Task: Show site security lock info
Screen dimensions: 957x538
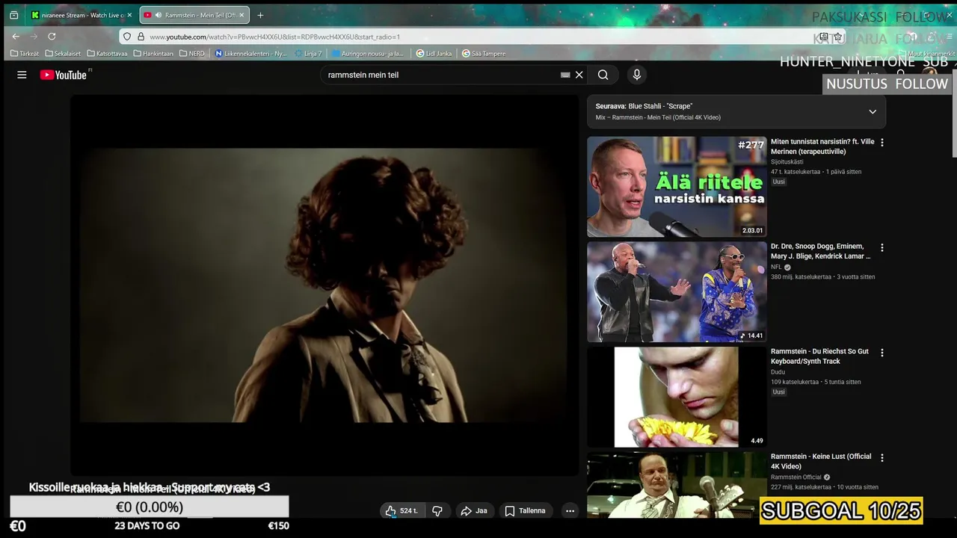Action: point(141,37)
